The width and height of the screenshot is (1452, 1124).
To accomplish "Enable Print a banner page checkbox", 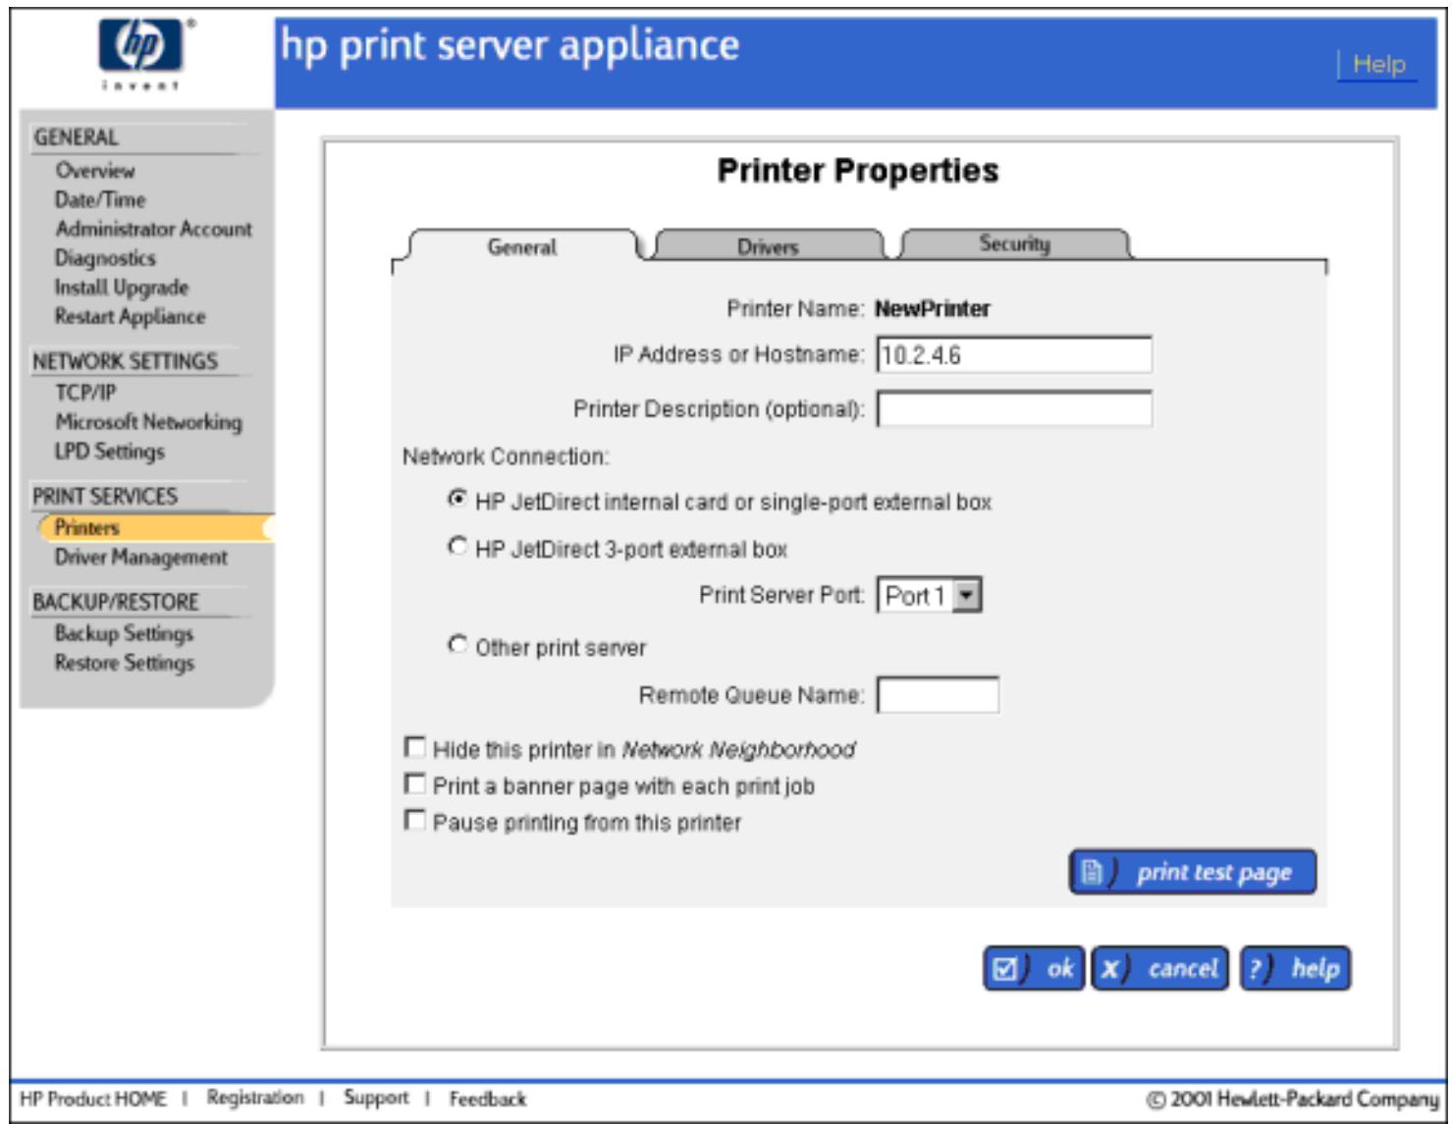I will 415,784.
